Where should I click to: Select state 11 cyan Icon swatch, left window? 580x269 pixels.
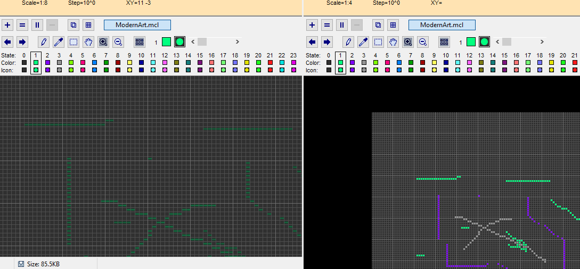pos(153,70)
